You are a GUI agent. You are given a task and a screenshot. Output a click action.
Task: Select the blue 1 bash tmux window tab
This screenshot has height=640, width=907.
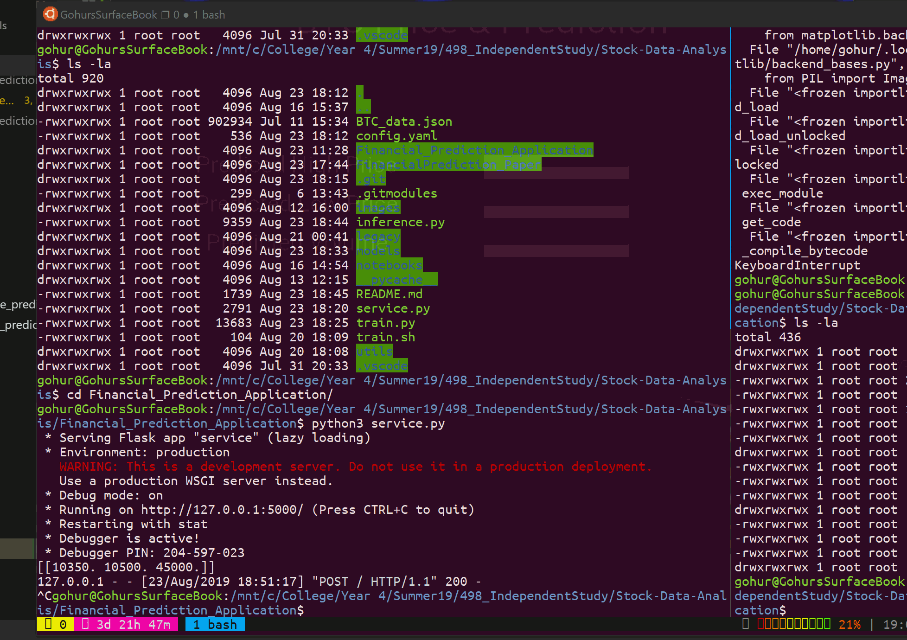[x=215, y=625]
